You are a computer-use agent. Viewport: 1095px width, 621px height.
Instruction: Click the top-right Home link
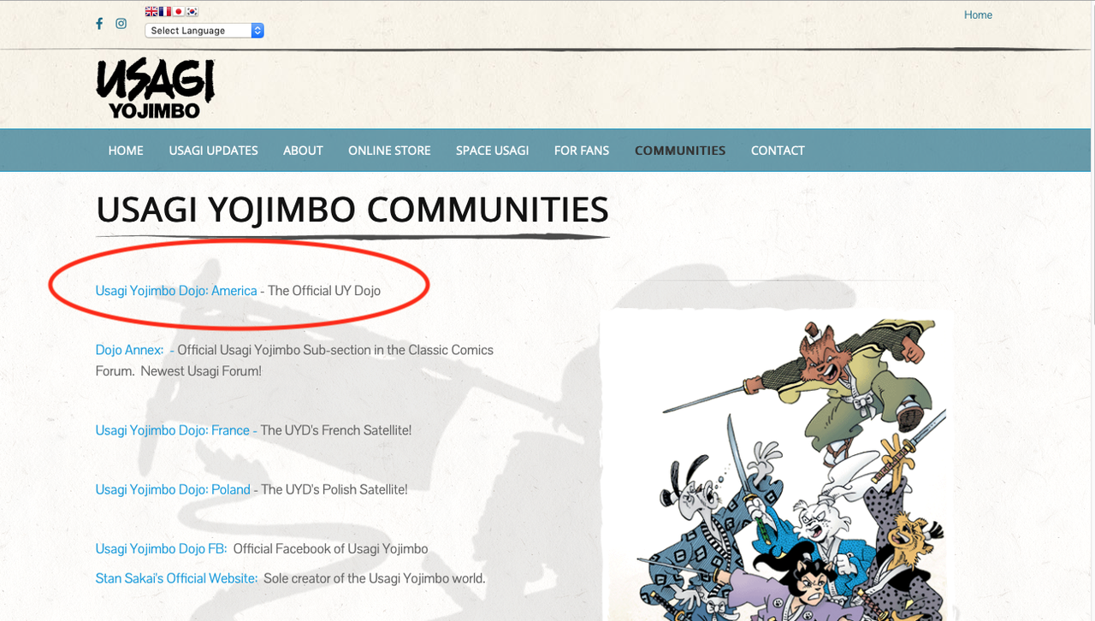(978, 15)
